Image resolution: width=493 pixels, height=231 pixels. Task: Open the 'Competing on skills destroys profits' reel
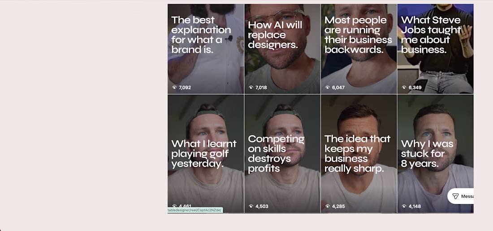point(282,154)
